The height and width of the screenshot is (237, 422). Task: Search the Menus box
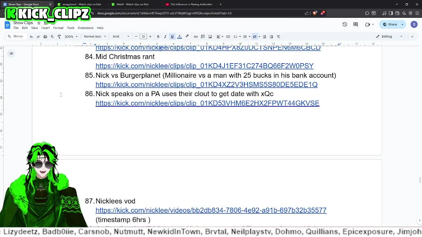tap(16, 37)
